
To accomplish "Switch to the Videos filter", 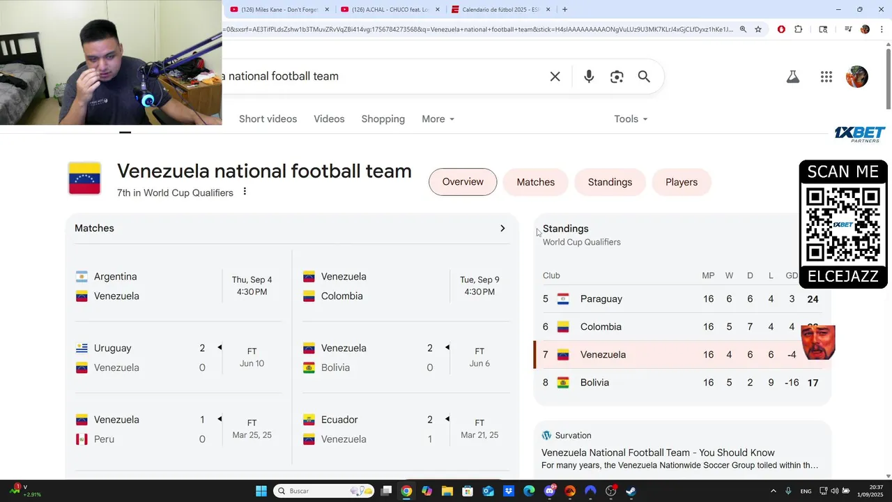I will tap(329, 119).
